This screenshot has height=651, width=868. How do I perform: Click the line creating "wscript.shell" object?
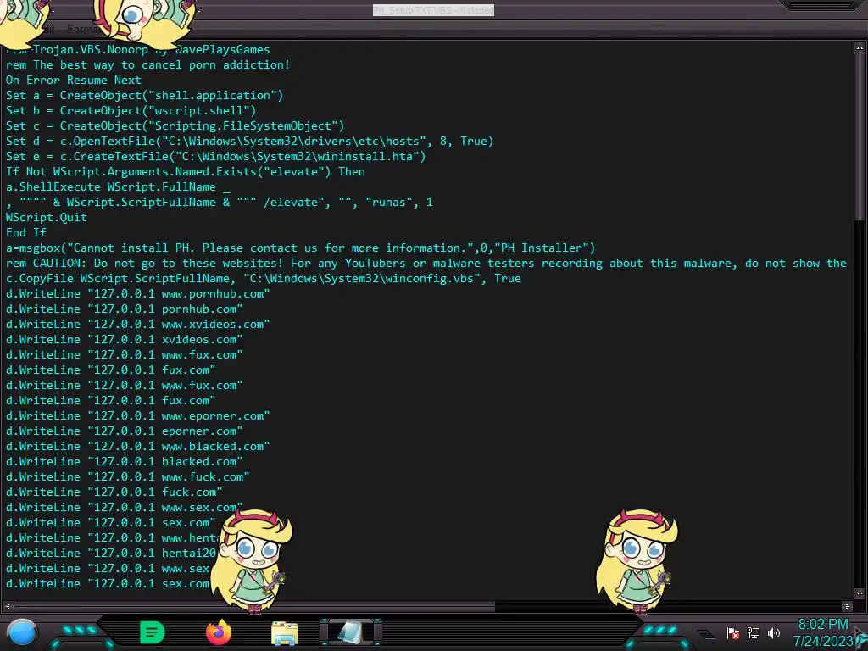[131, 110]
